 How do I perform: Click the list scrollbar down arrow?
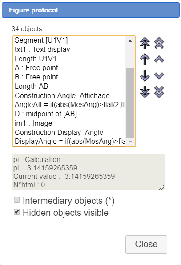pos(130,142)
